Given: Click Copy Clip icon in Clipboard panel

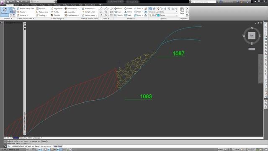Looking at the screenshot, I should [187, 12].
